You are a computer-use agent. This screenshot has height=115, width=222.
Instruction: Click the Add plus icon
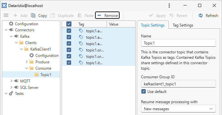(15, 15)
